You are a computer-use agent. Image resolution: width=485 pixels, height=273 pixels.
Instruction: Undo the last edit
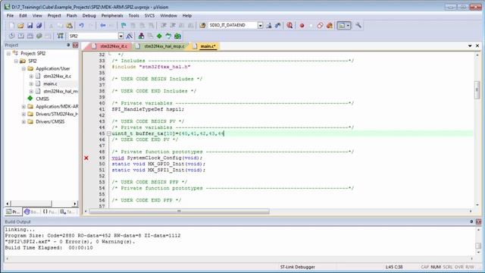tap(81, 25)
